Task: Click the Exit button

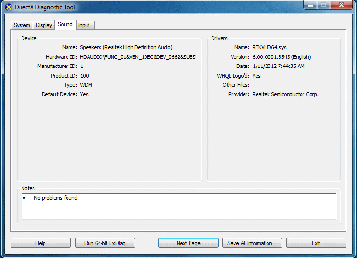Action: pos(316,243)
